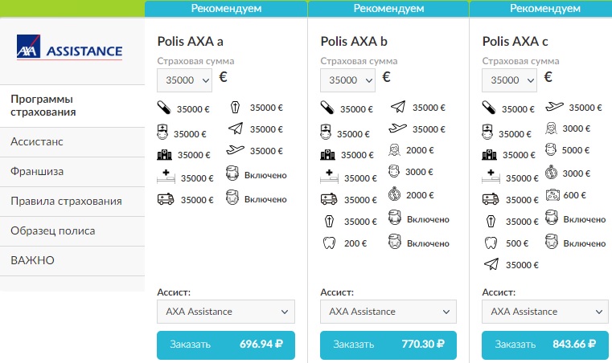Screen dimensions: 612x363
Task: Select Правила страхования in the sidebar
Action: click(x=72, y=201)
